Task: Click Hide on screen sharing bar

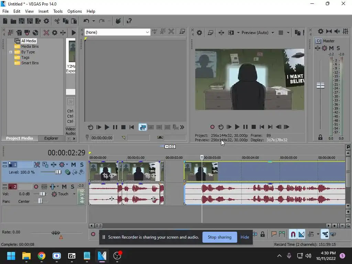Action: click(x=245, y=237)
